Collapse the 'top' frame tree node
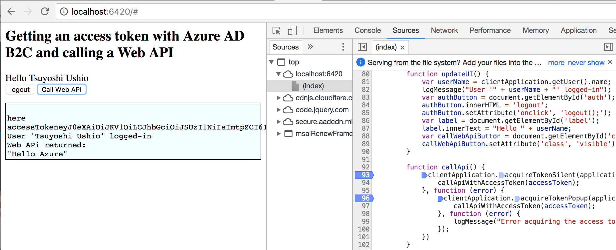 (x=271, y=62)
